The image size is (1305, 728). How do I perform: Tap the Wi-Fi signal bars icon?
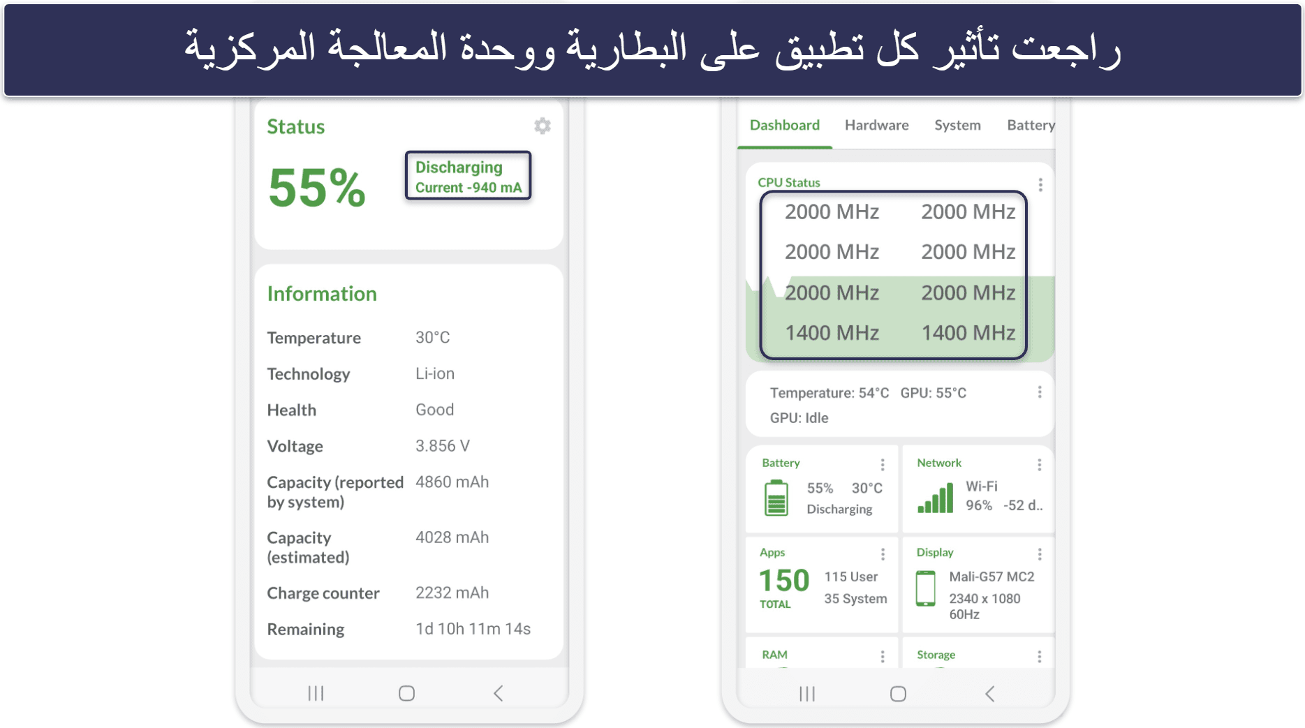tap(936, 498)
